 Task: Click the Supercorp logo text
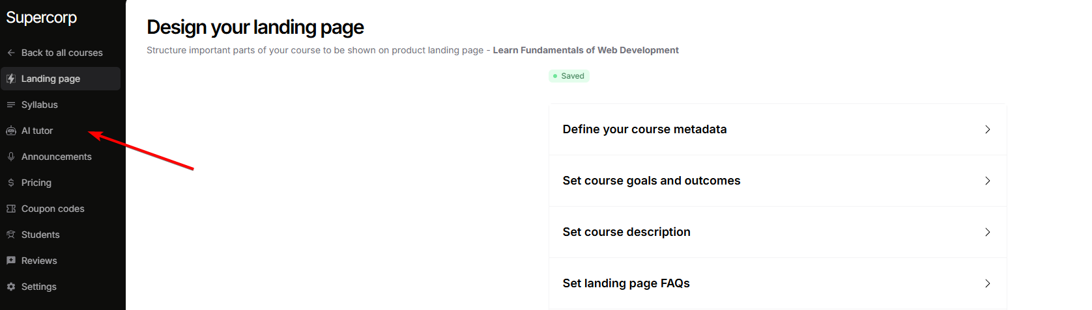click(x=42, y=18)
